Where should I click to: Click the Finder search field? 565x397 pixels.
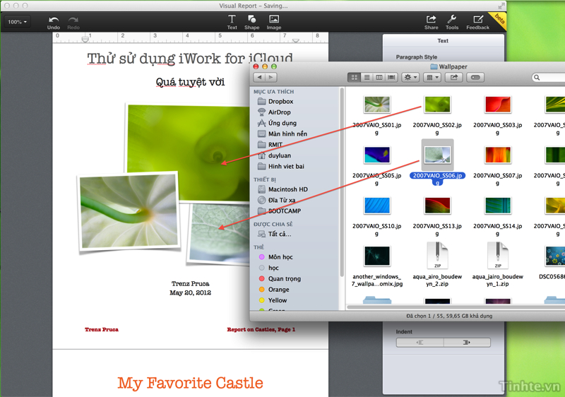[x=548, y=77]
